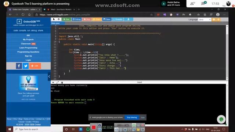Image resolution: width=235 pixels, height=132 pixels.
Task: Bookmark page with the star icon in address bar
Action: pos(151,15)
